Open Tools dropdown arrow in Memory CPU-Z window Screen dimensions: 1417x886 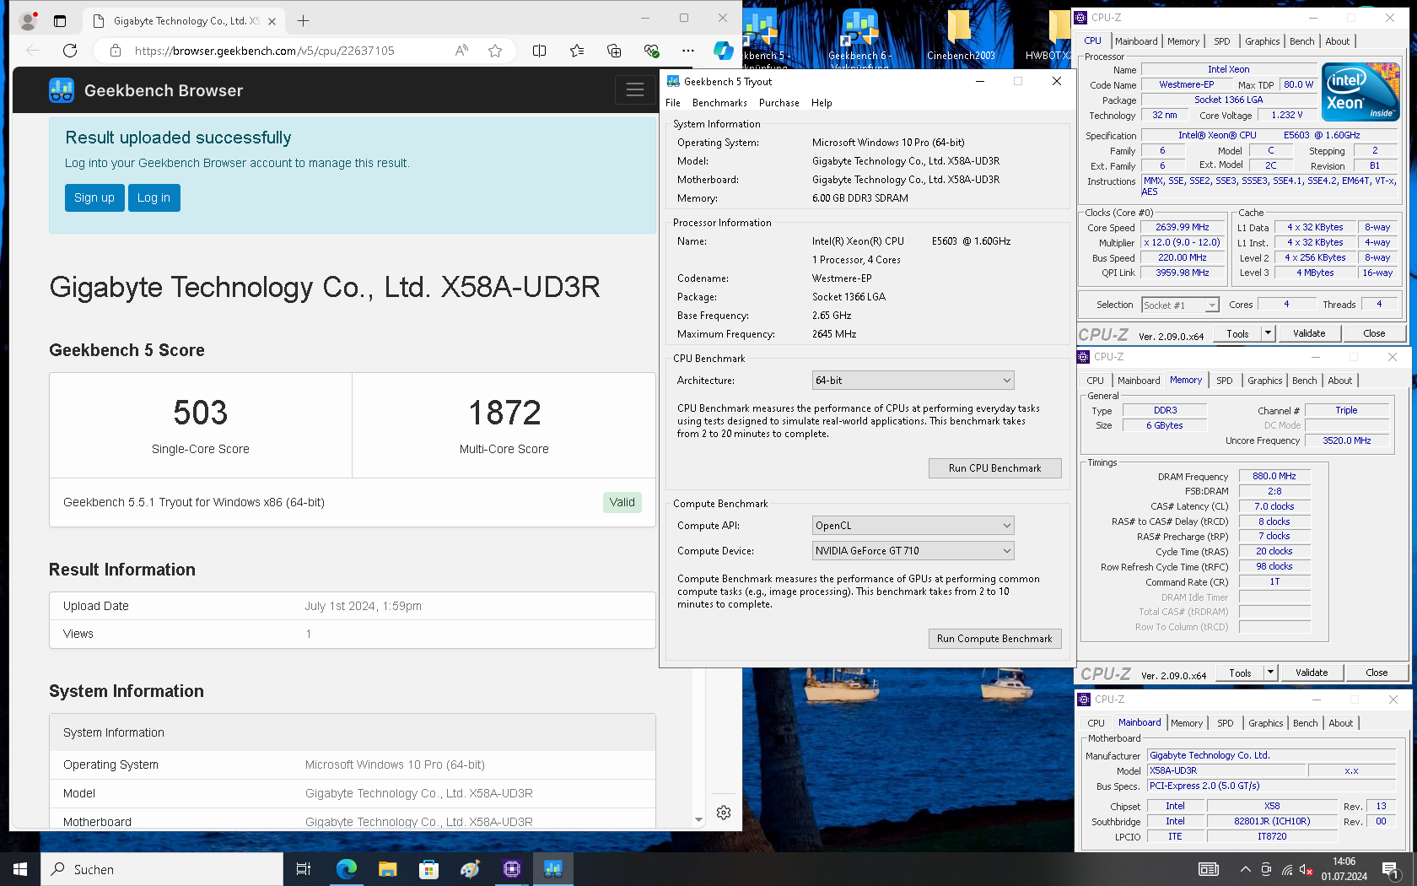[1270, 673]
